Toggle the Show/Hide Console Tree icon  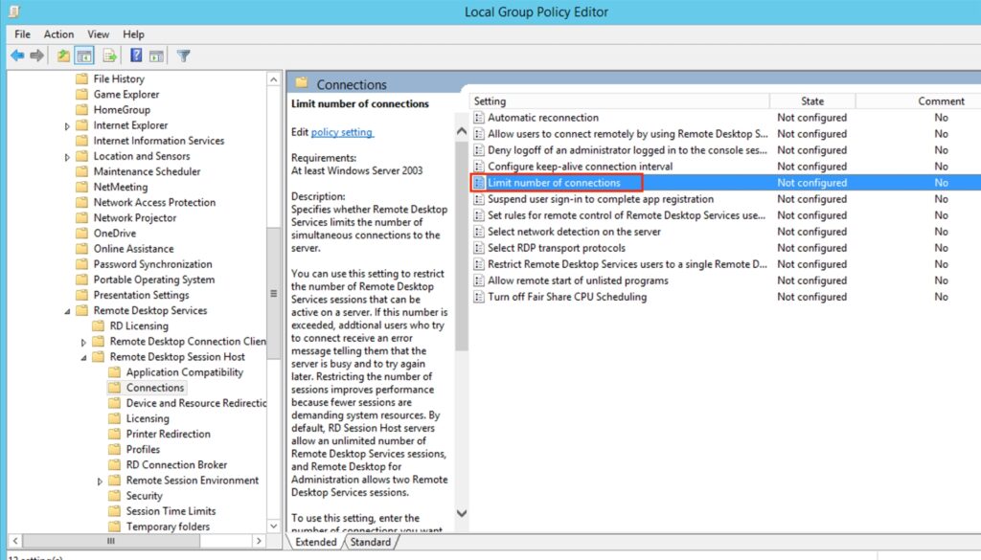pyautogui.click(x=84, y=56)
